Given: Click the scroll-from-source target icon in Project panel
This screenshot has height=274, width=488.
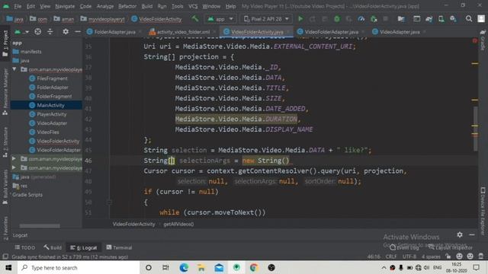Looking at the screenshot, I should [x=37, y=32].
